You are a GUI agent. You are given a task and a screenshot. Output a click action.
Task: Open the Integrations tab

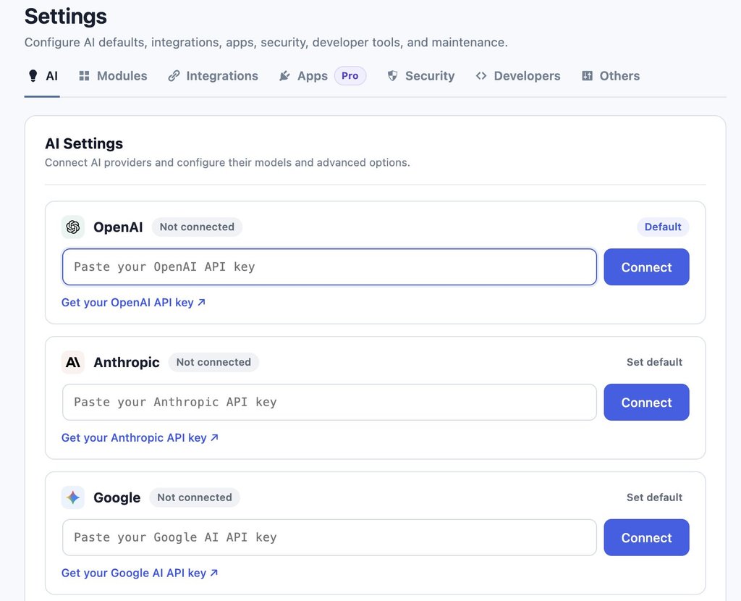pos(213,76)
